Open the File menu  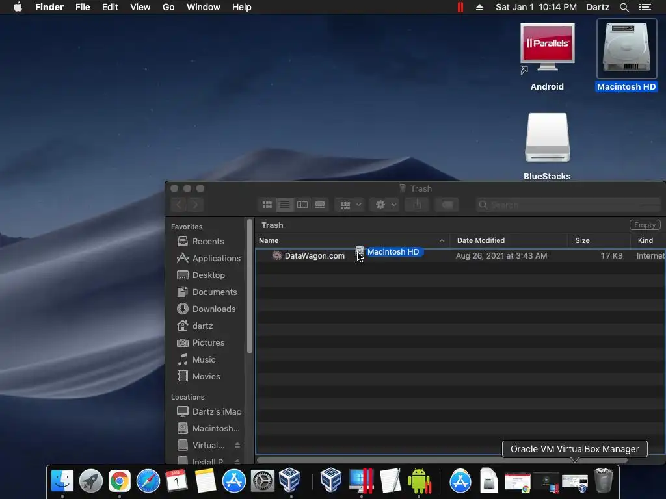[83, 7]
